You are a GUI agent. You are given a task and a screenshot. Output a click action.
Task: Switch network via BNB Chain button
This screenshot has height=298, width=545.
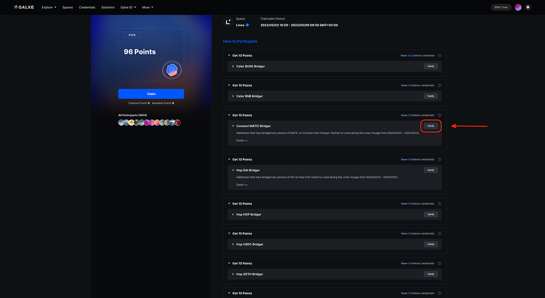click(x=501, y=7)
